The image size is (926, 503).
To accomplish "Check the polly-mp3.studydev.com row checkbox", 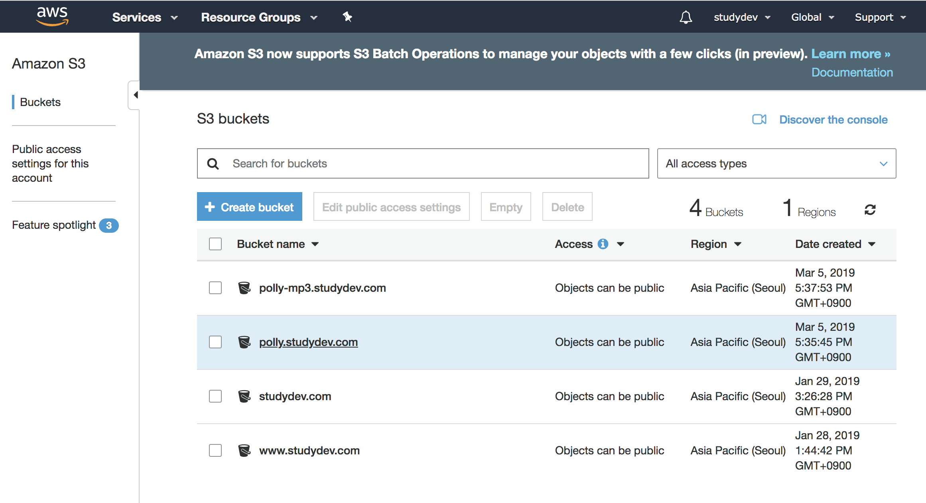I will (x=215, y=288).
